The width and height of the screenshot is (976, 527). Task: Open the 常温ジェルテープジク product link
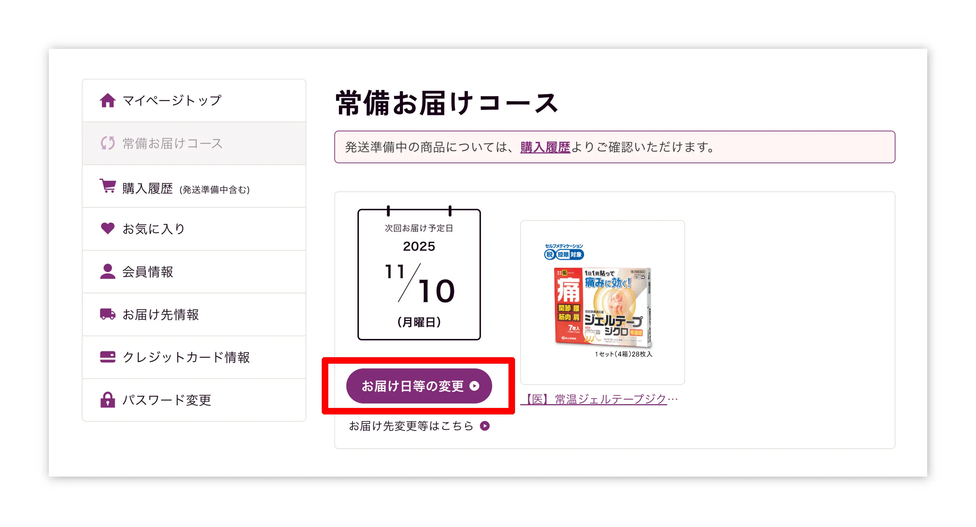click(x=599, y=399)
